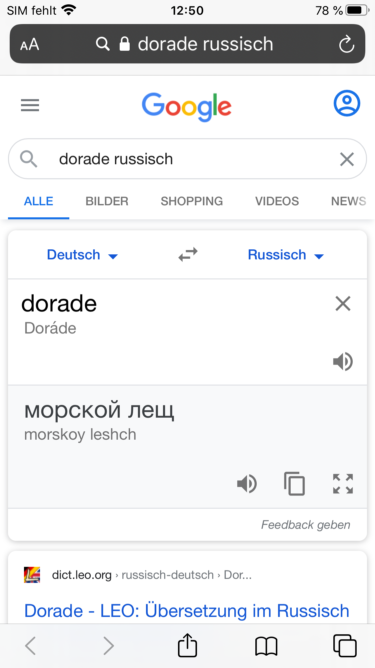Screen dimensions: 375x668
Task: Open Google hamburger menu
Action: pyautogui.click(x=30, y=105)
